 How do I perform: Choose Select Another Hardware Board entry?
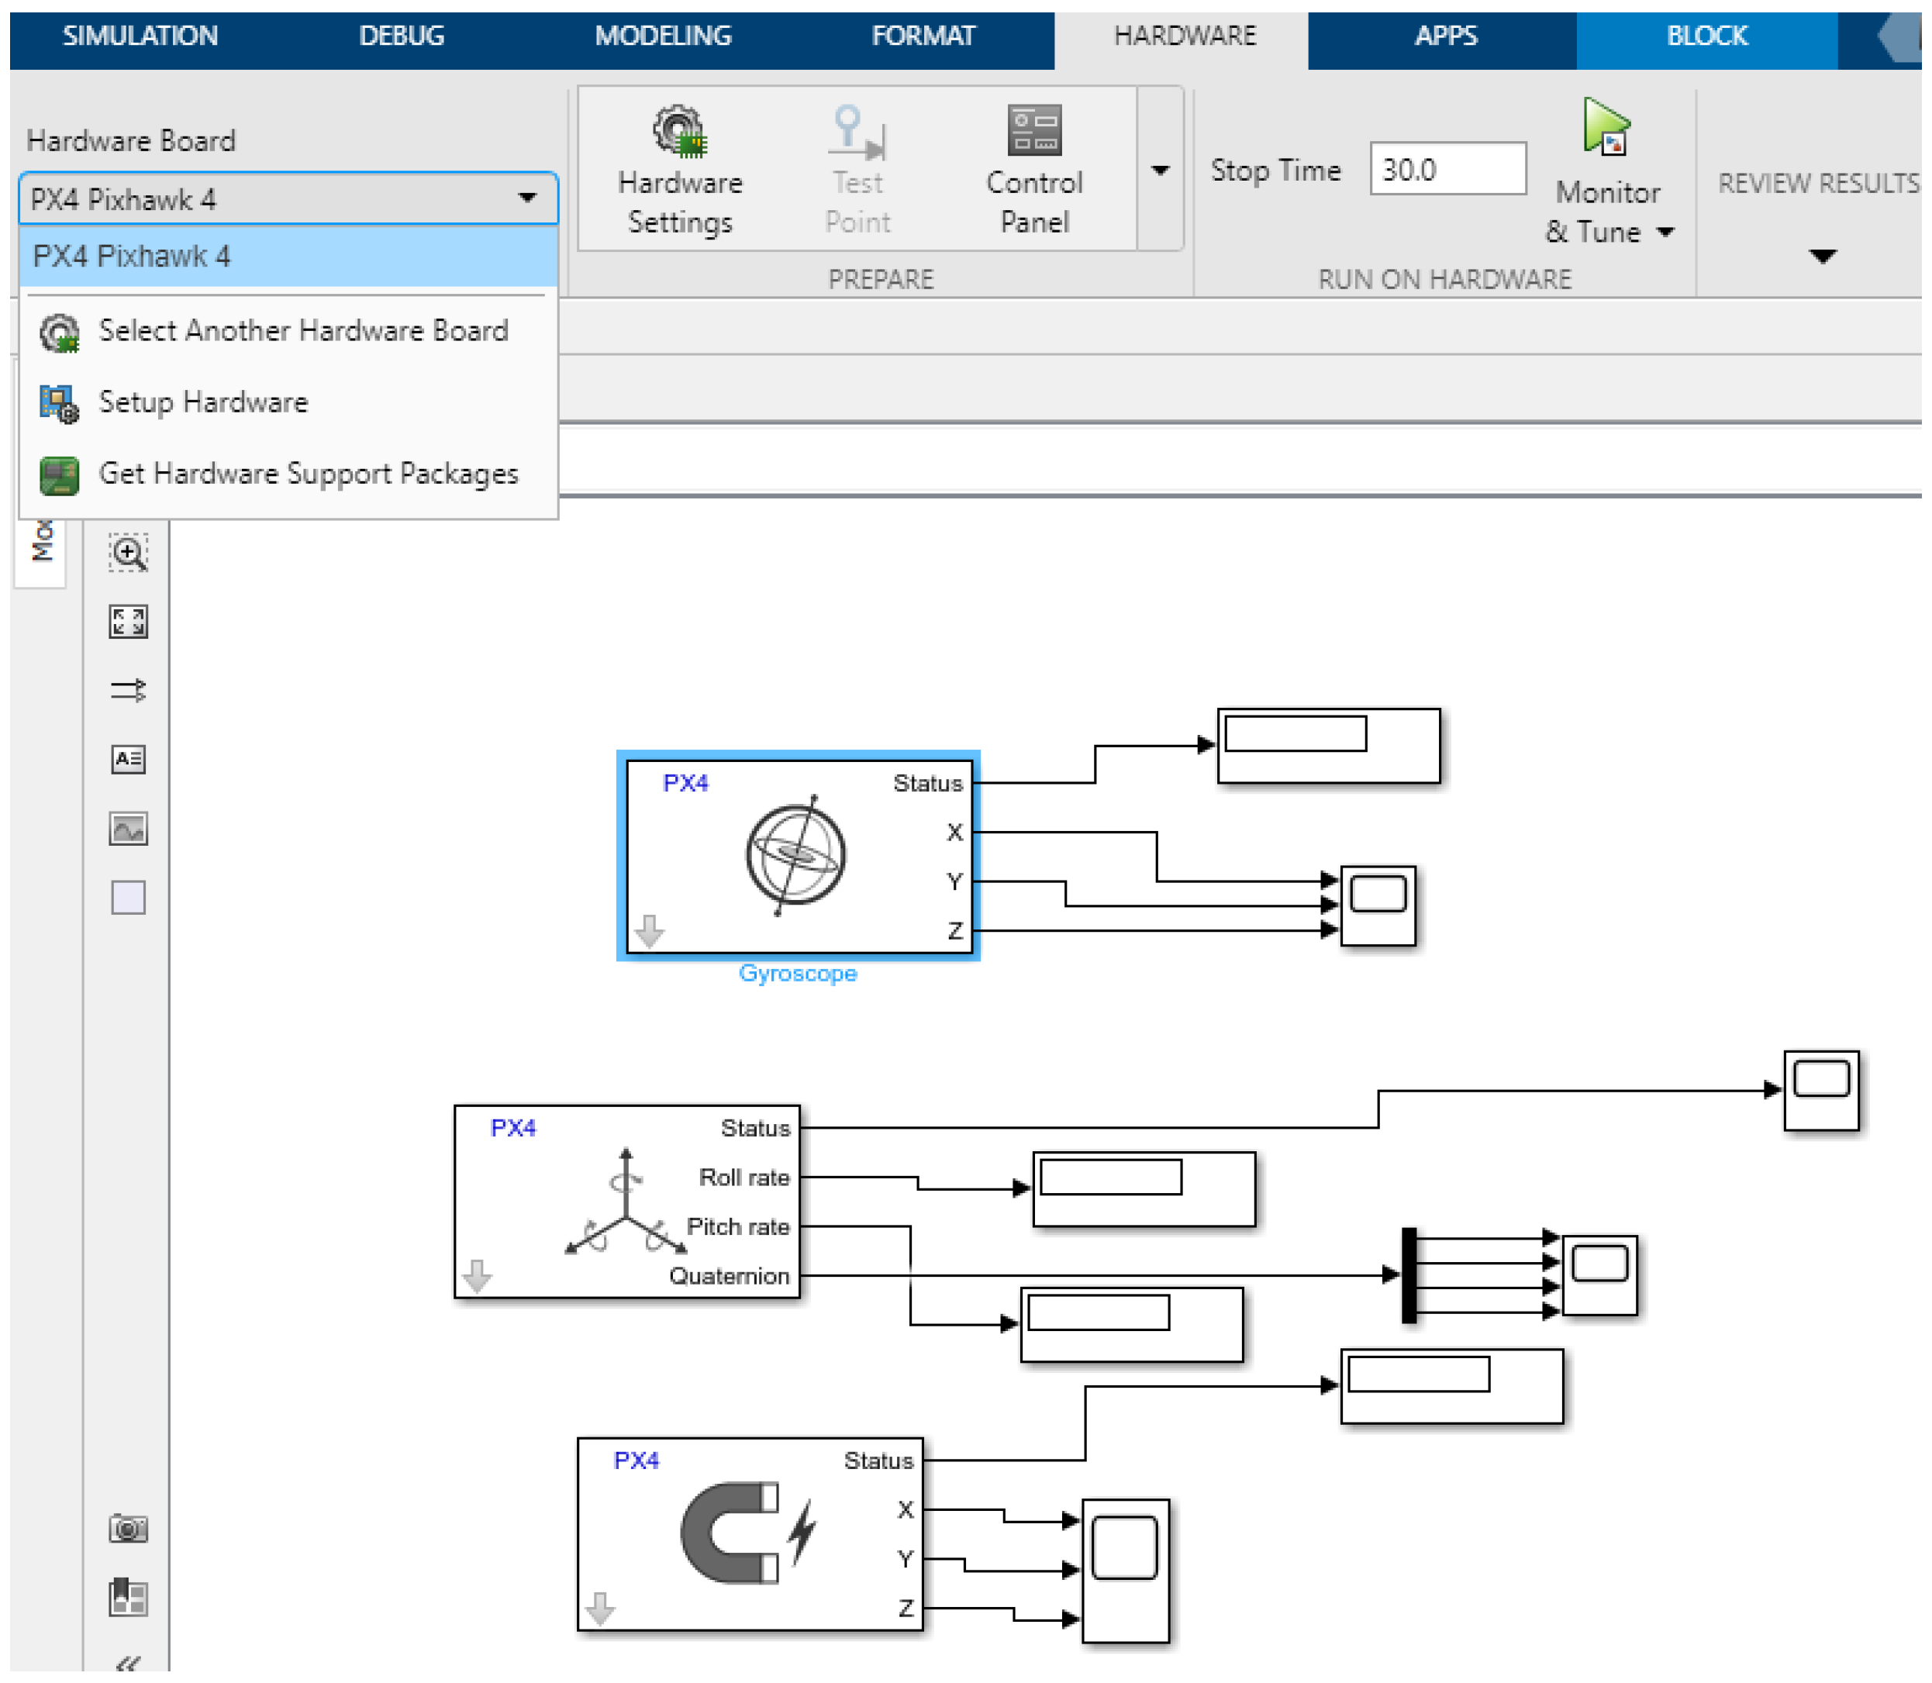302,330
